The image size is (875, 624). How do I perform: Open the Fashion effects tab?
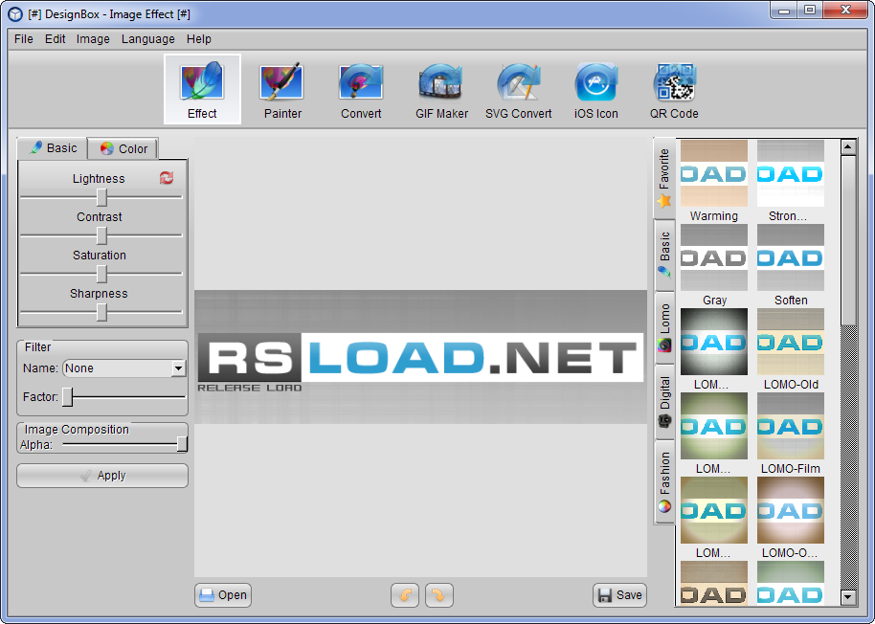point(664,481)
